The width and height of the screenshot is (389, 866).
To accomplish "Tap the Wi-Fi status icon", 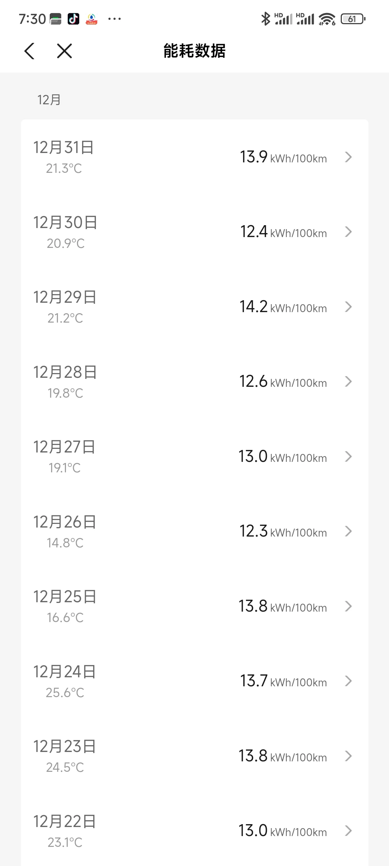I will pyautogui.click(x=327, y=19).
